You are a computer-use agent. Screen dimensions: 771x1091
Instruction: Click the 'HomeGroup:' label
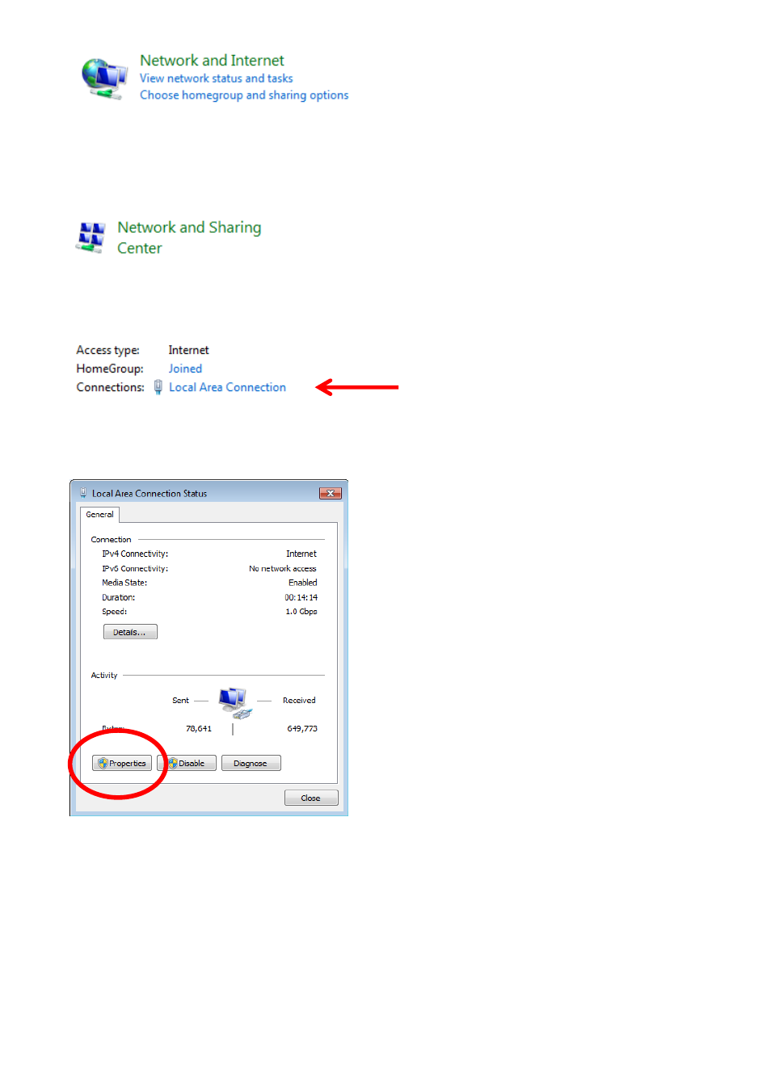pos(110,369)
